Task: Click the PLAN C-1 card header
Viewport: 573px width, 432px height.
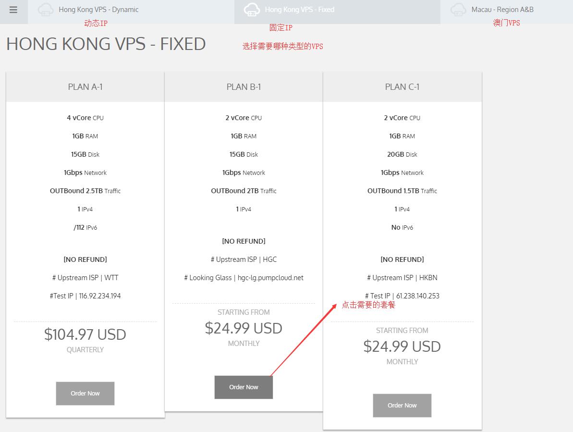Action: click(402, 87)
